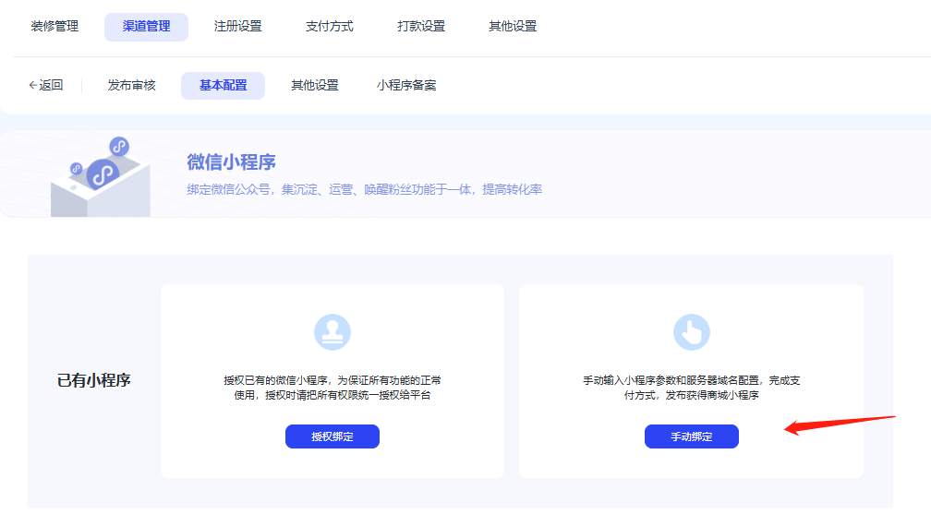Open 其他设置 tab next to 打款设置
Image resolution: width=931 pixels, height=514 pixels.
[513, 26]
